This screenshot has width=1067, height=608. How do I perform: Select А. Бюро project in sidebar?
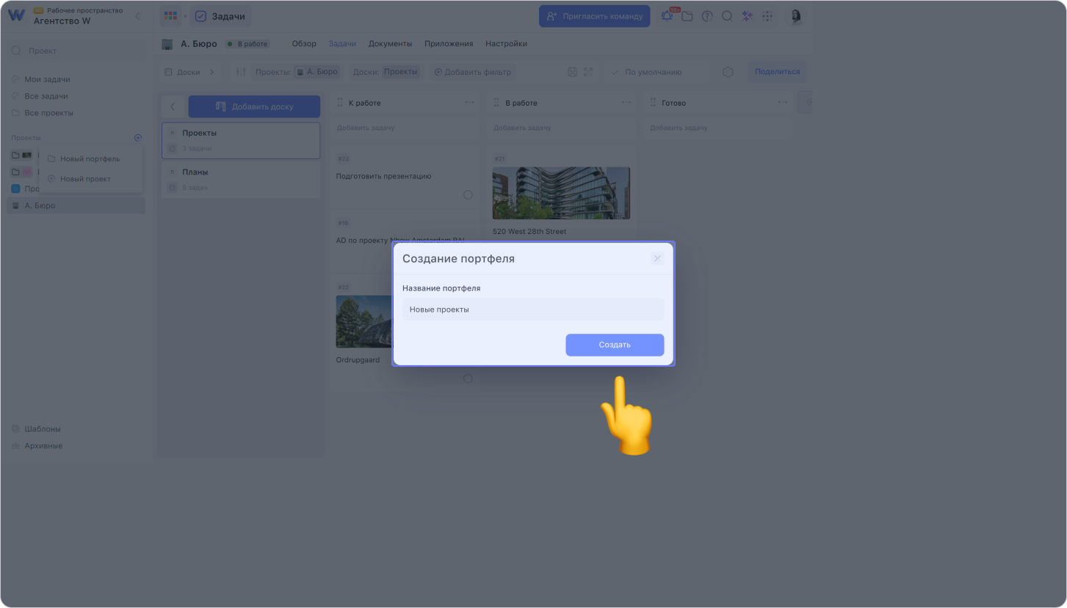click(76, 205)
